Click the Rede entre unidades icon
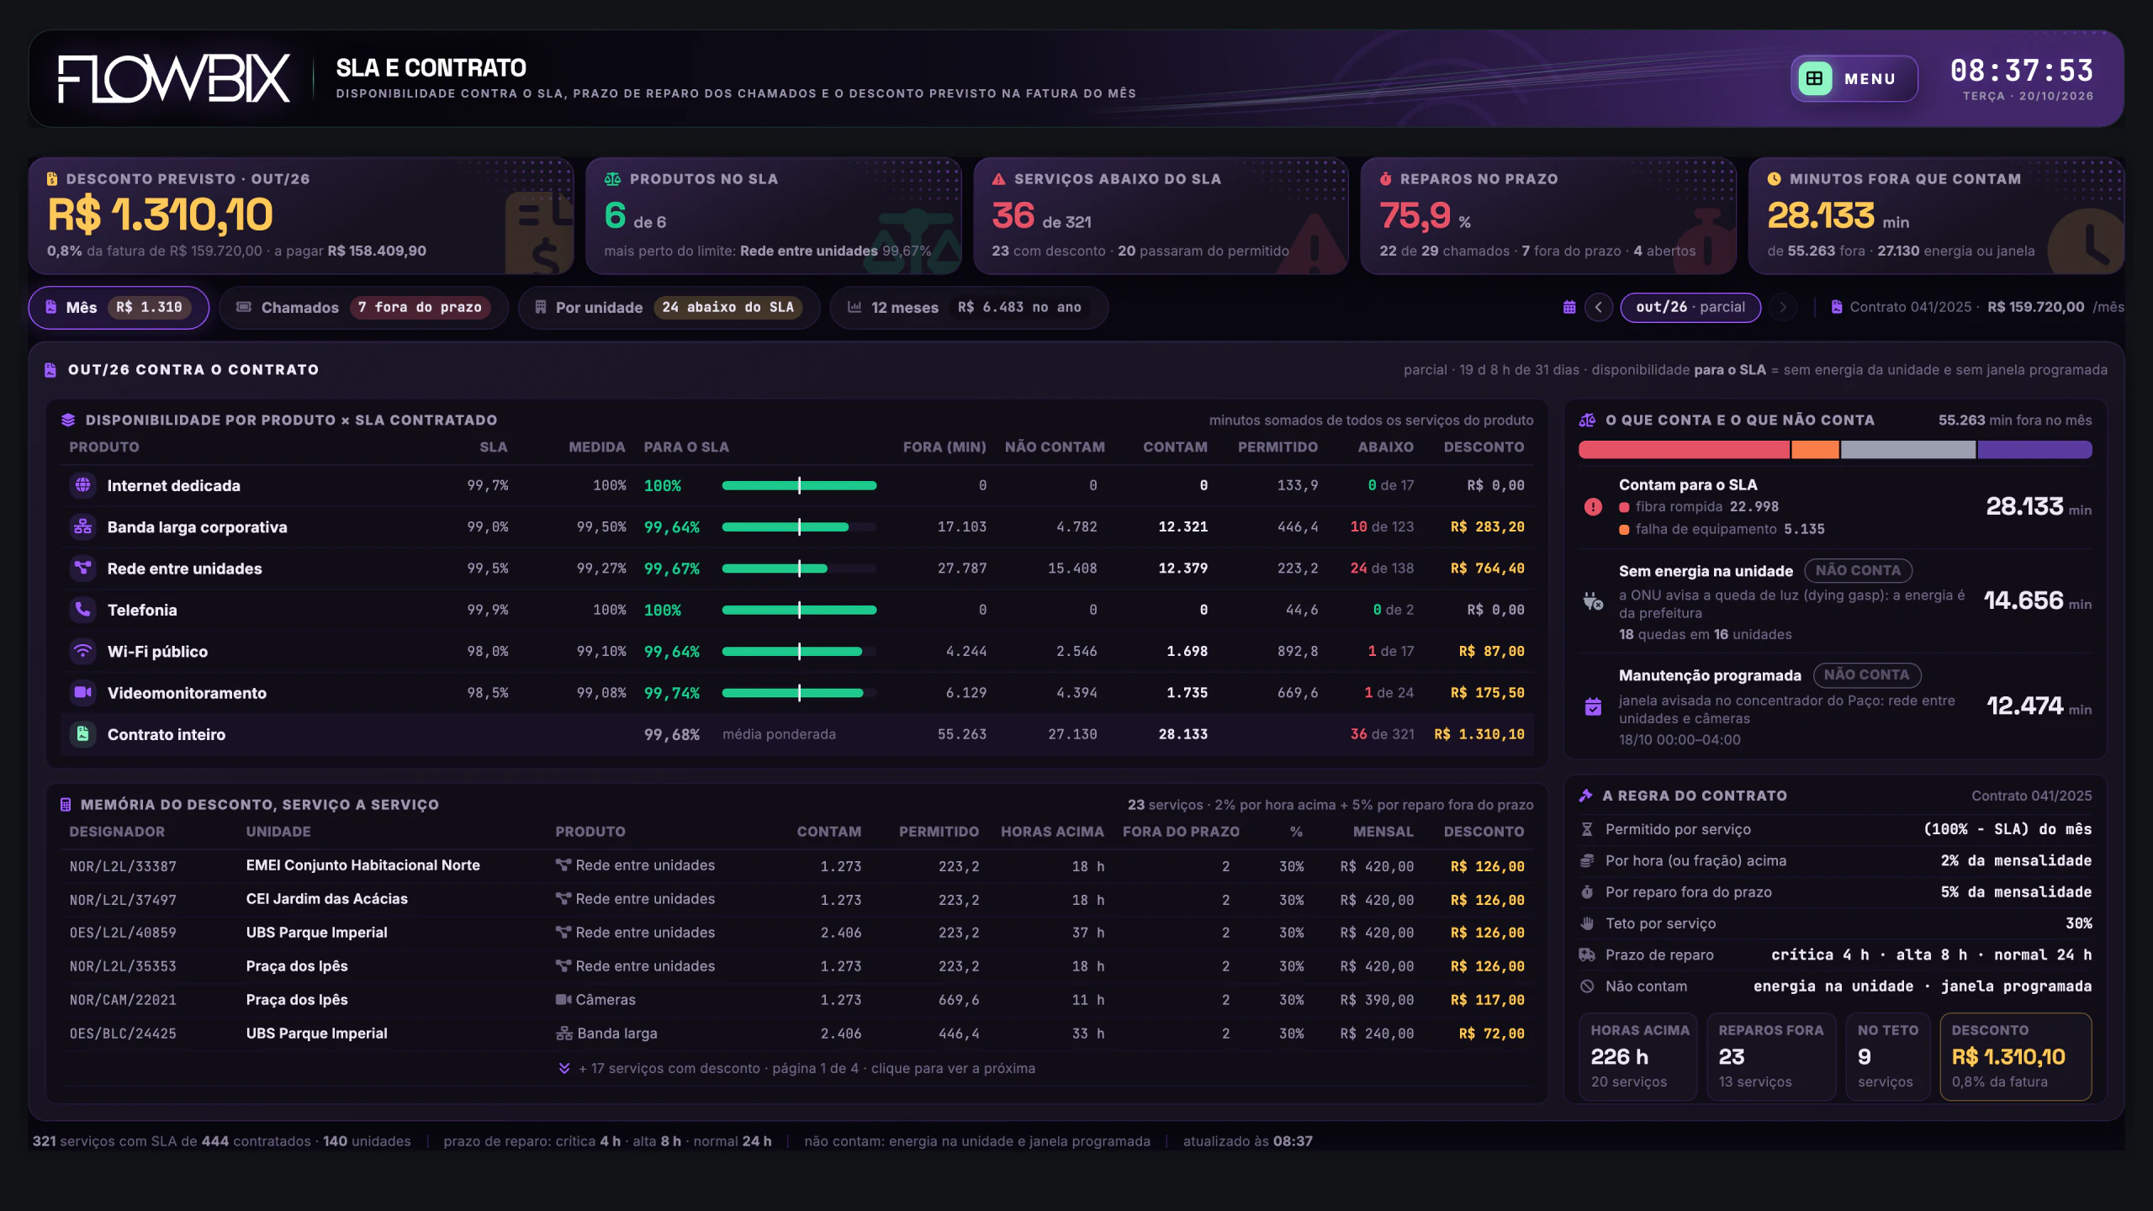 tap(82, 568)
